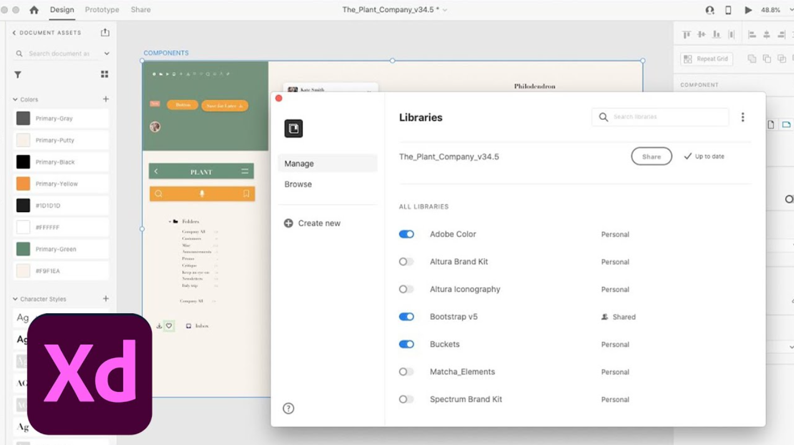Export document assets with share icon
794x445 pixels.
coord(105,33)
